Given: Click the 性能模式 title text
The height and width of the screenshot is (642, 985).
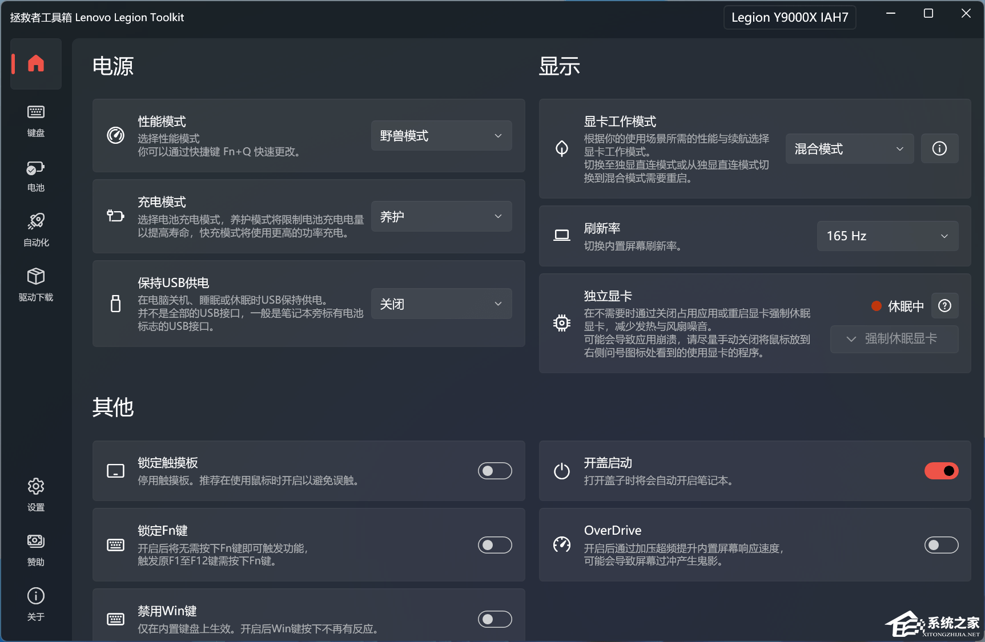Looking at the screenshot, I should pos(162,122).
